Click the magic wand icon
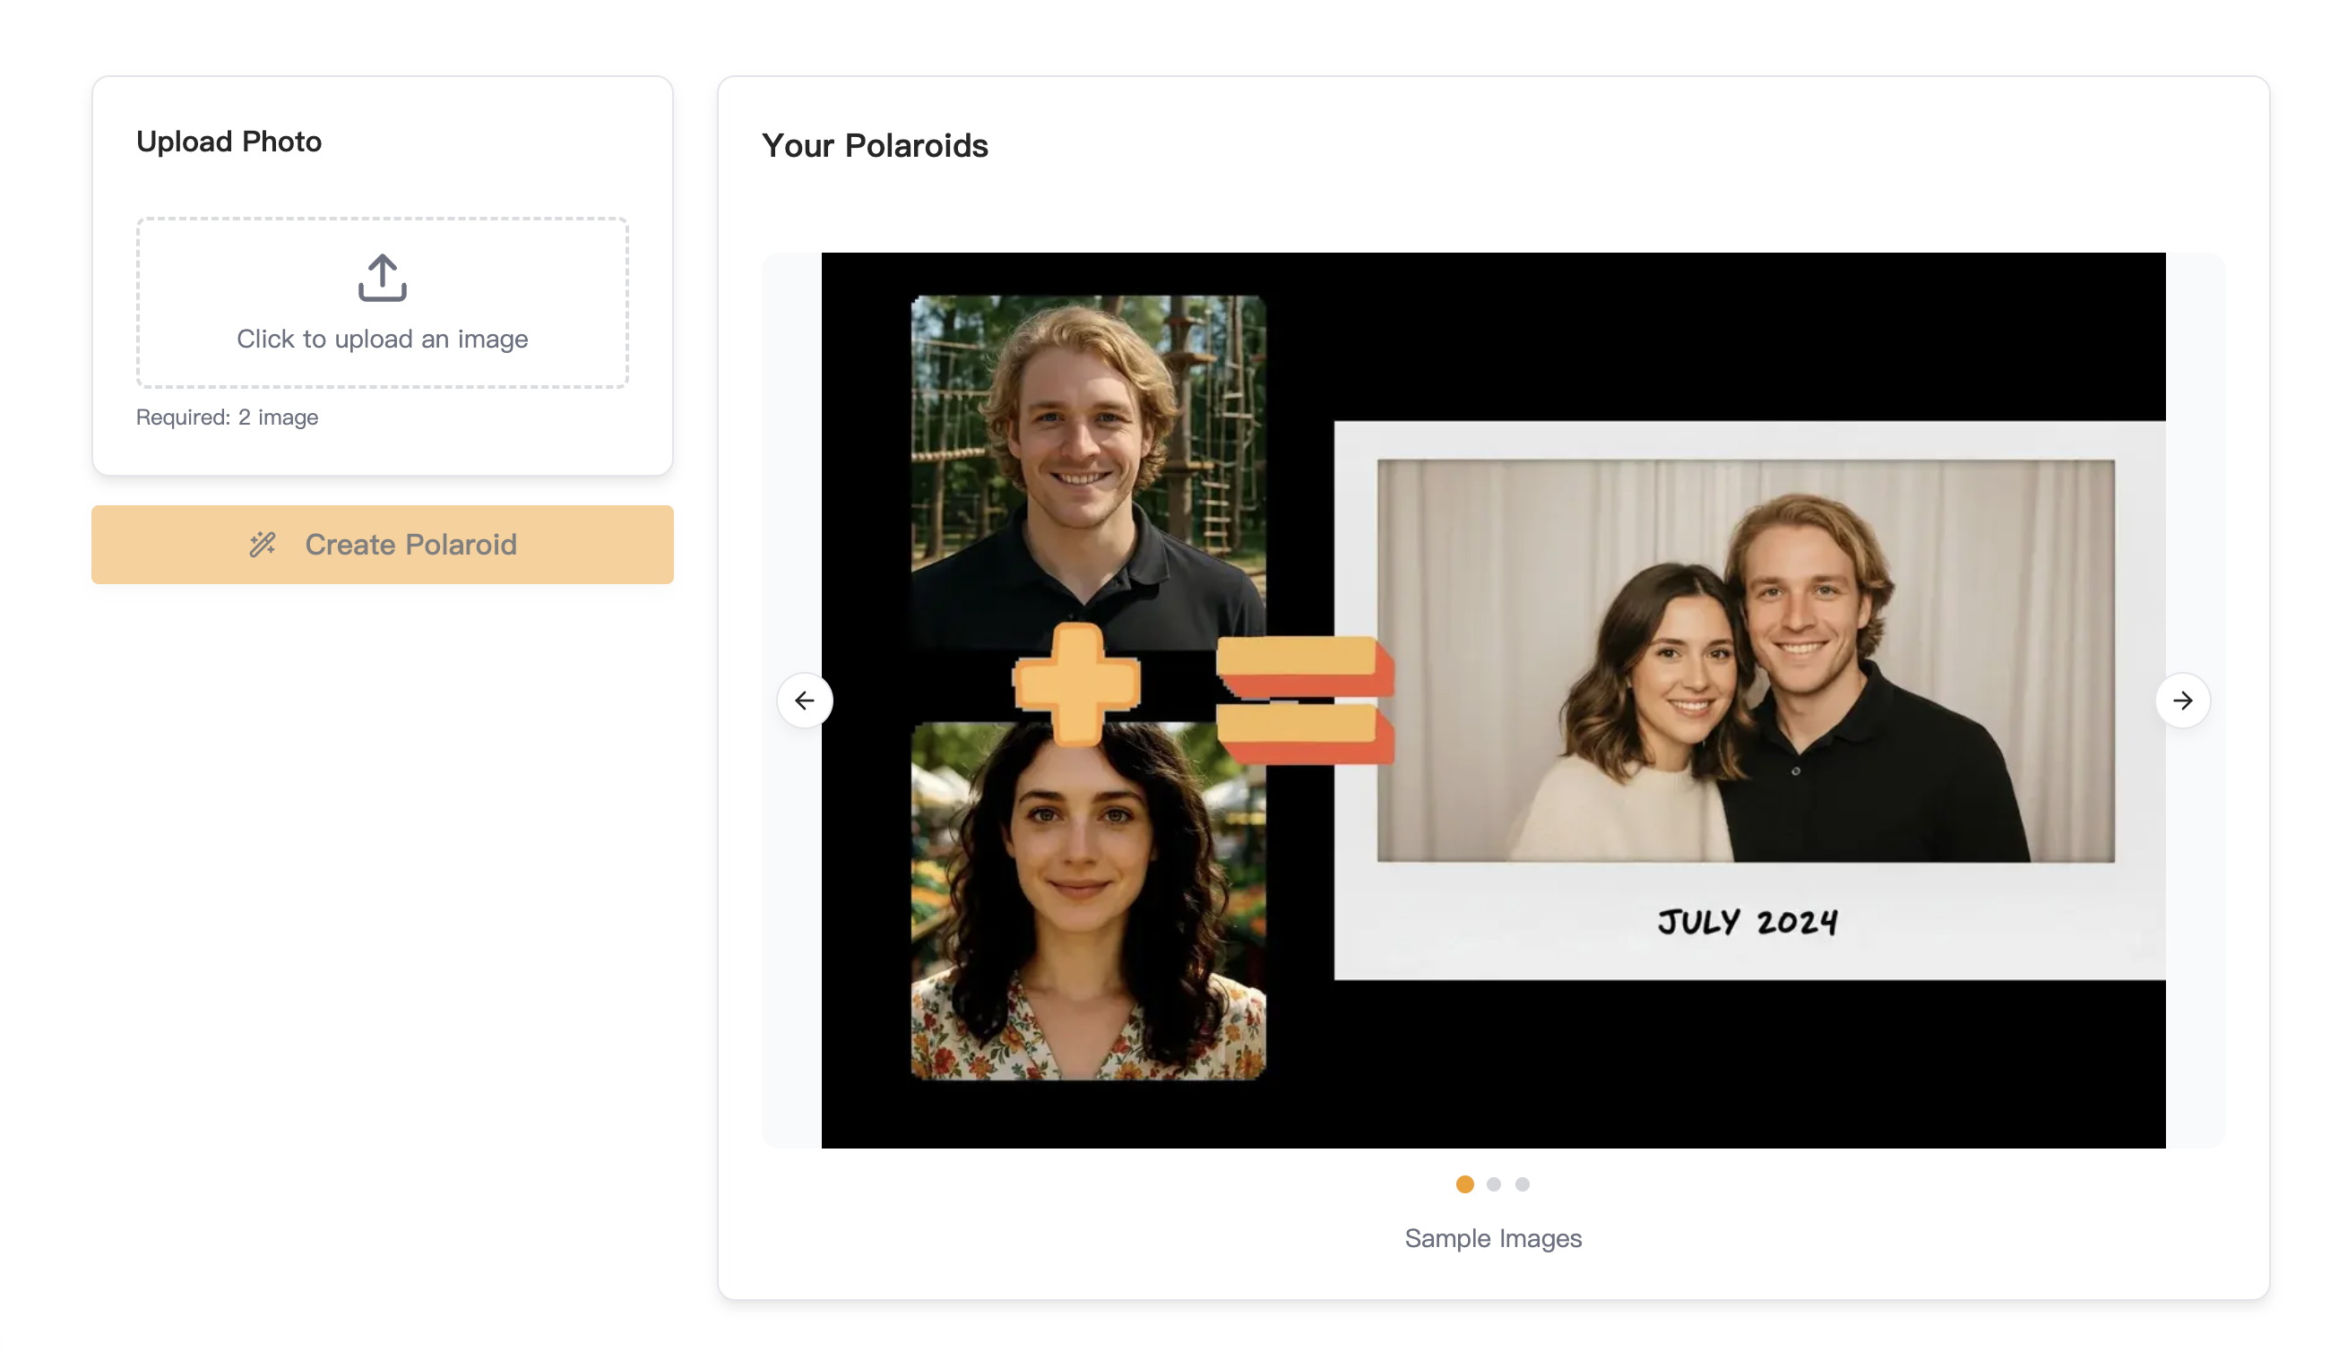 coord(263,545)
